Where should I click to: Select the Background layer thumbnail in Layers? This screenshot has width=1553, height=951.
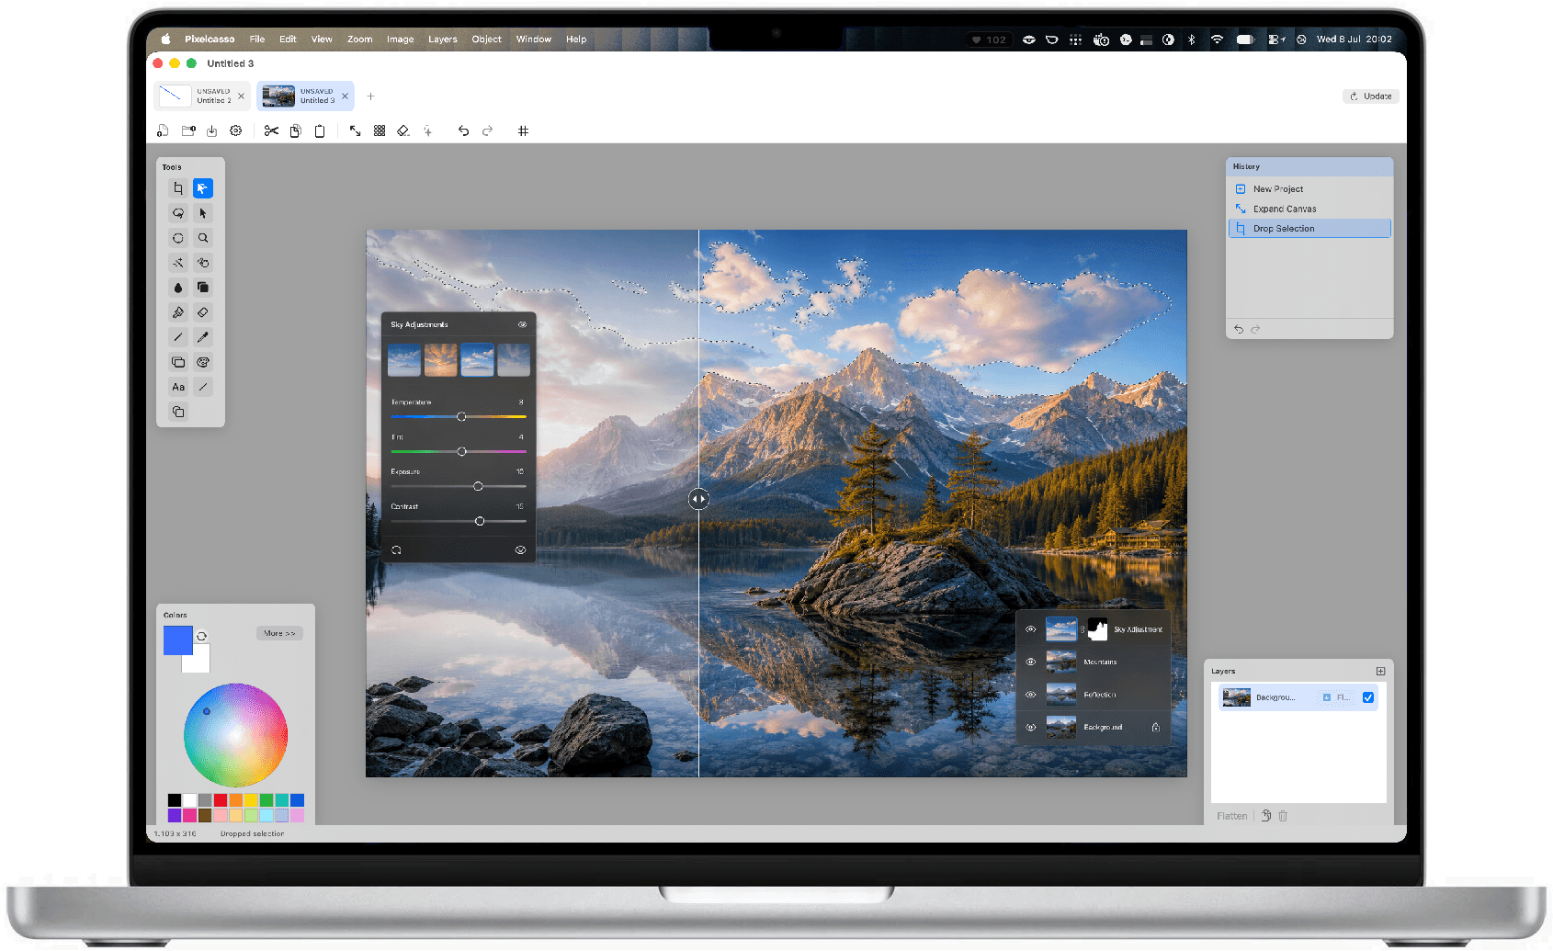pos(1237,697)
